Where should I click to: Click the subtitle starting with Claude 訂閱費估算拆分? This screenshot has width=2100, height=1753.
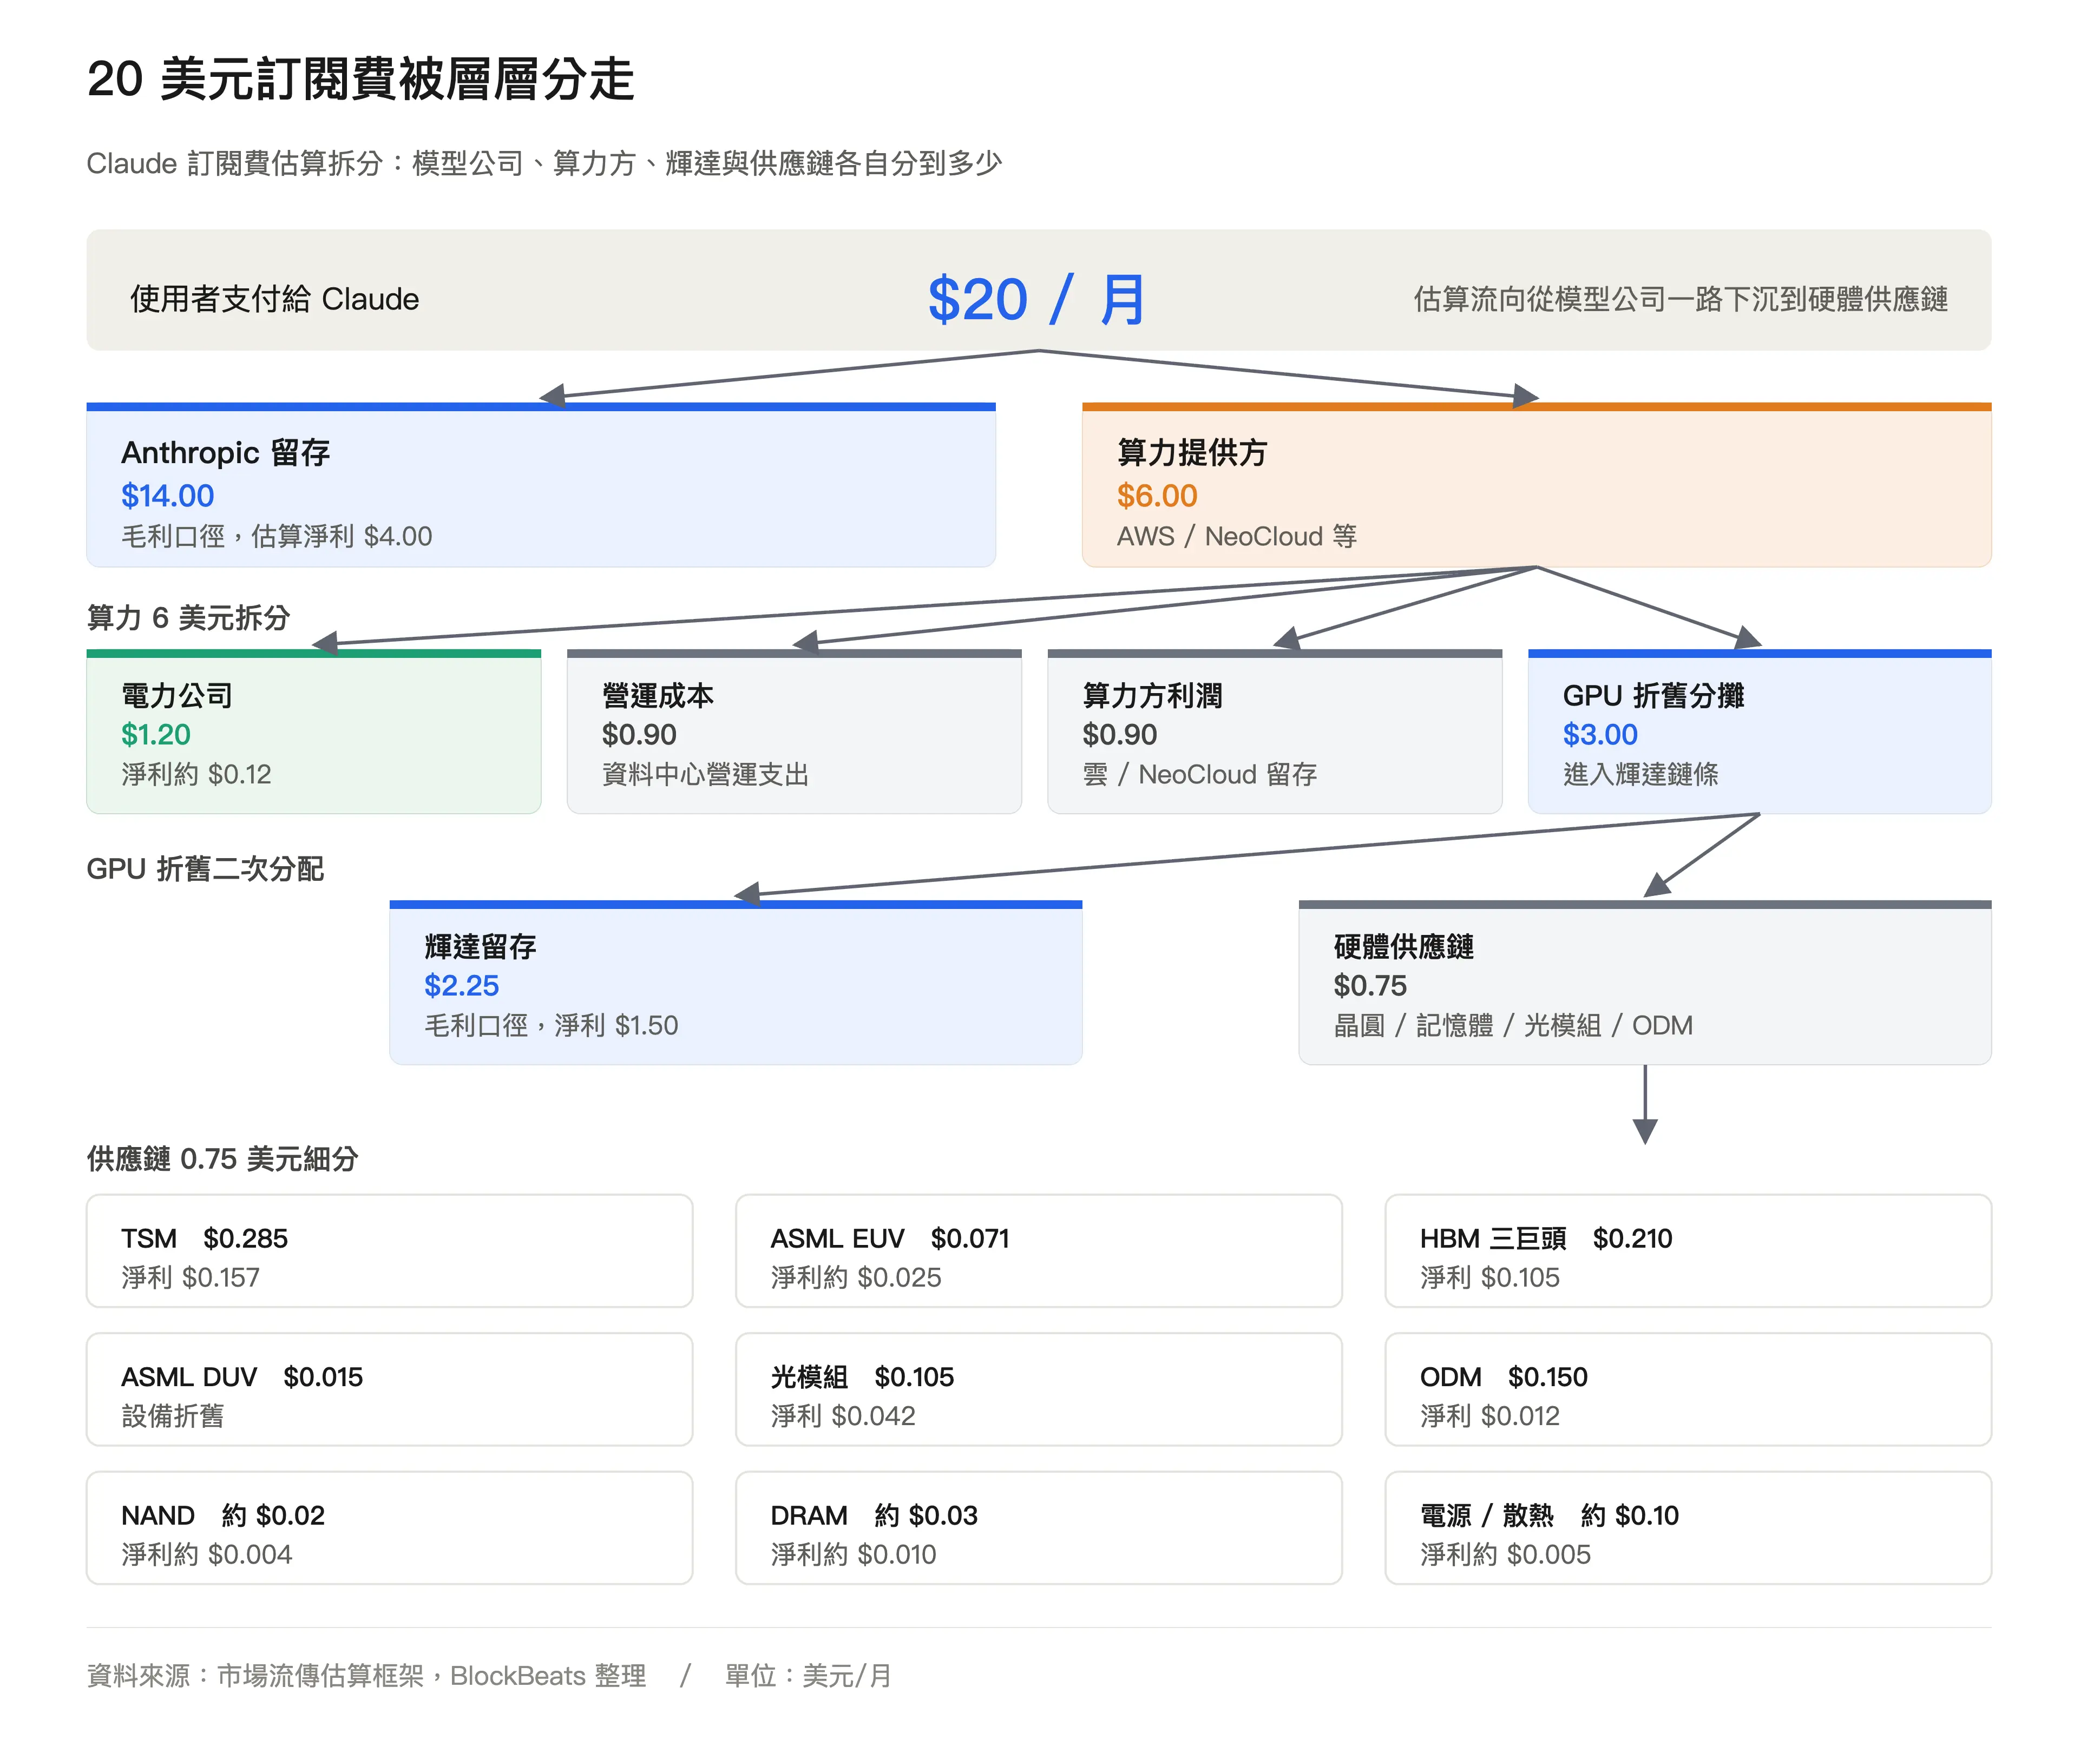coord(544,163)
